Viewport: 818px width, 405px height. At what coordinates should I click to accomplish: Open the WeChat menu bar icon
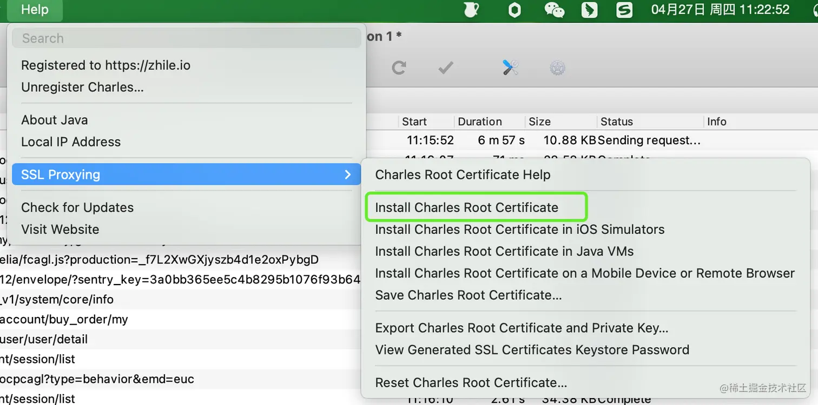coord(555,10)
